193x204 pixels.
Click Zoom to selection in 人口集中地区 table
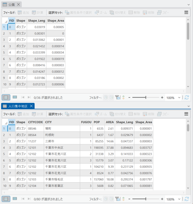click(101, 114)
